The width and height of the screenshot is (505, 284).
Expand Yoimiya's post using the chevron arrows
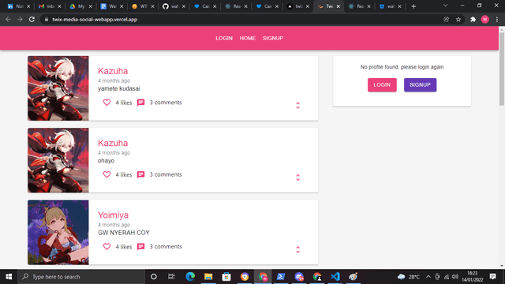coord(298,249)
